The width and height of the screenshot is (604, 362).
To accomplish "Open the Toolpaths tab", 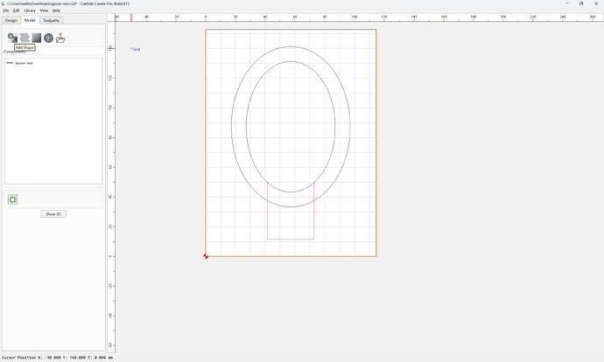I will coord(51,20).
